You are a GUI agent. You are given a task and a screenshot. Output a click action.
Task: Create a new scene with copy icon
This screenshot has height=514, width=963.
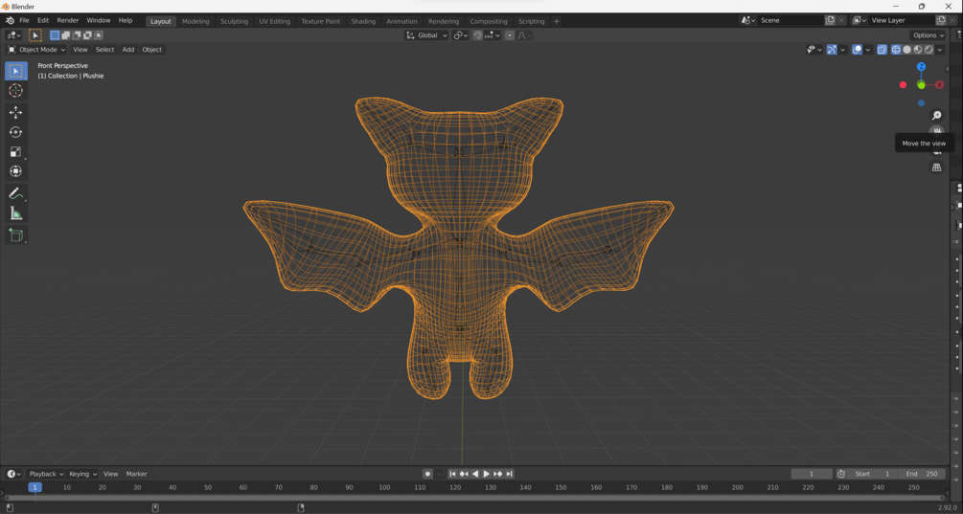point(831,20)
